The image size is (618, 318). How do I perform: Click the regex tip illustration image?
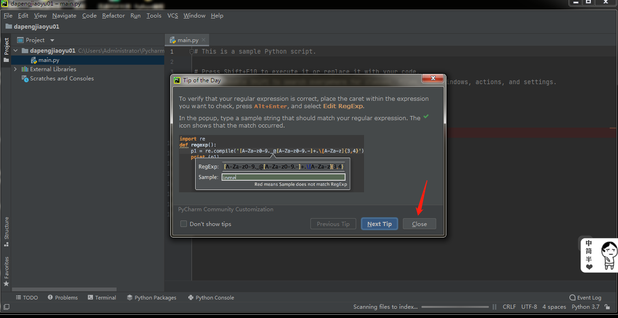pos(272,164)
